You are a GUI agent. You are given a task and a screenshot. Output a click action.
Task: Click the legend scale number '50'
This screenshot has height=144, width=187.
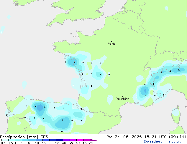[x=91, y=143]
